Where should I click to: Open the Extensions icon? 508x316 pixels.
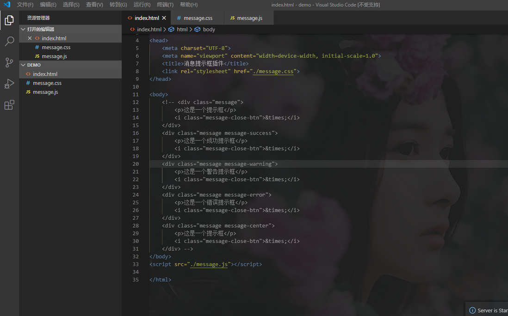[9, 105]
